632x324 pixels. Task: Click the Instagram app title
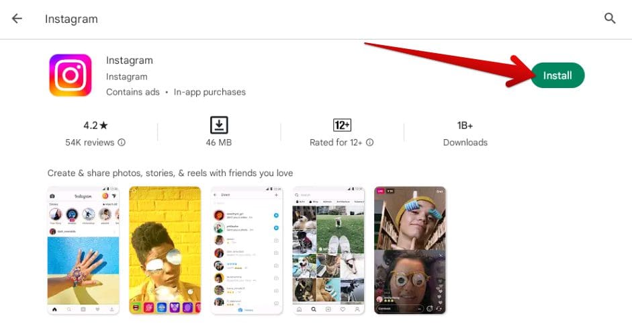130,60
